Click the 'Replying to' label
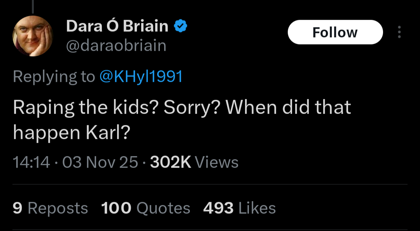Viewport: 420px width, 231px height. pos(54,76)
